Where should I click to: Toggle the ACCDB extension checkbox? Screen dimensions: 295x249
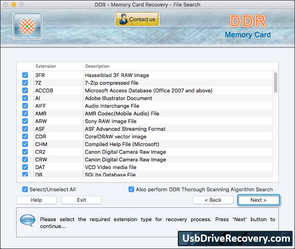[x=25, y=90]
